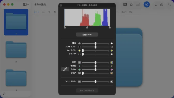Select page 2 folder thumbnail
The height and width of the screenshot is (98, 174).
(x=16, y=50)
